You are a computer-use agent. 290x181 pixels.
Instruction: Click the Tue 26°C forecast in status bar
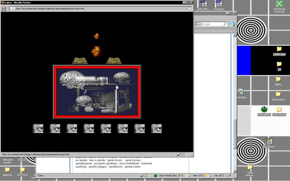(x=217, y=176)
